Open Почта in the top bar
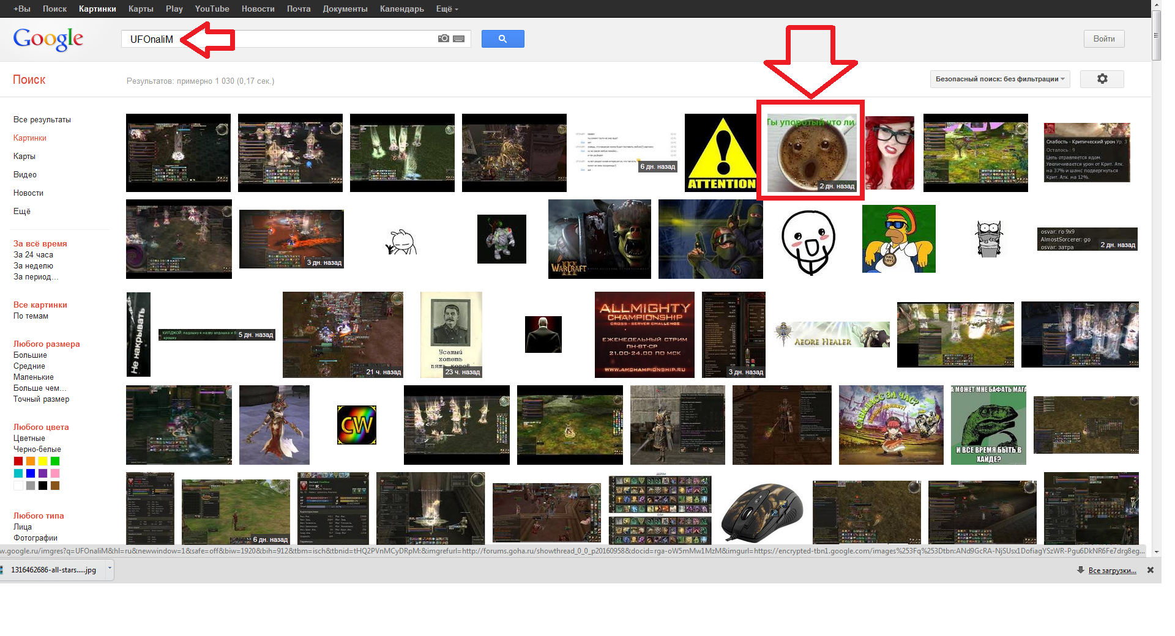The height and width of the screenshot is (636, 1175). click(299, 9)
